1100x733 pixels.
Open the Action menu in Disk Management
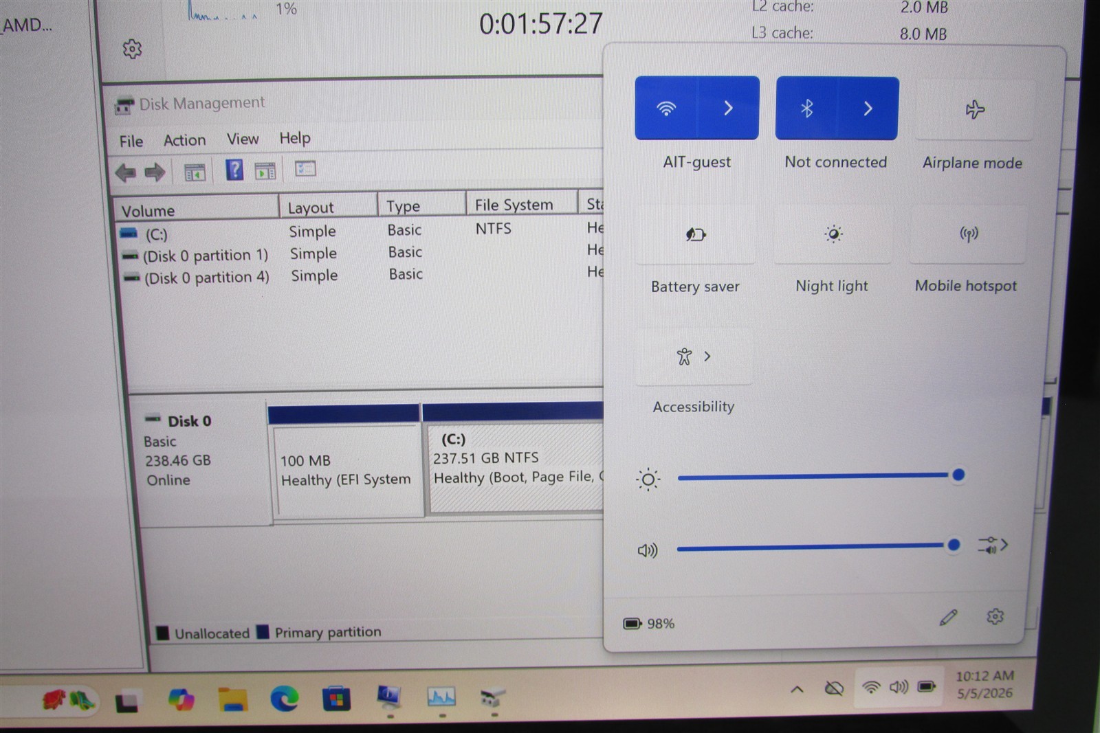click(184, 140)
